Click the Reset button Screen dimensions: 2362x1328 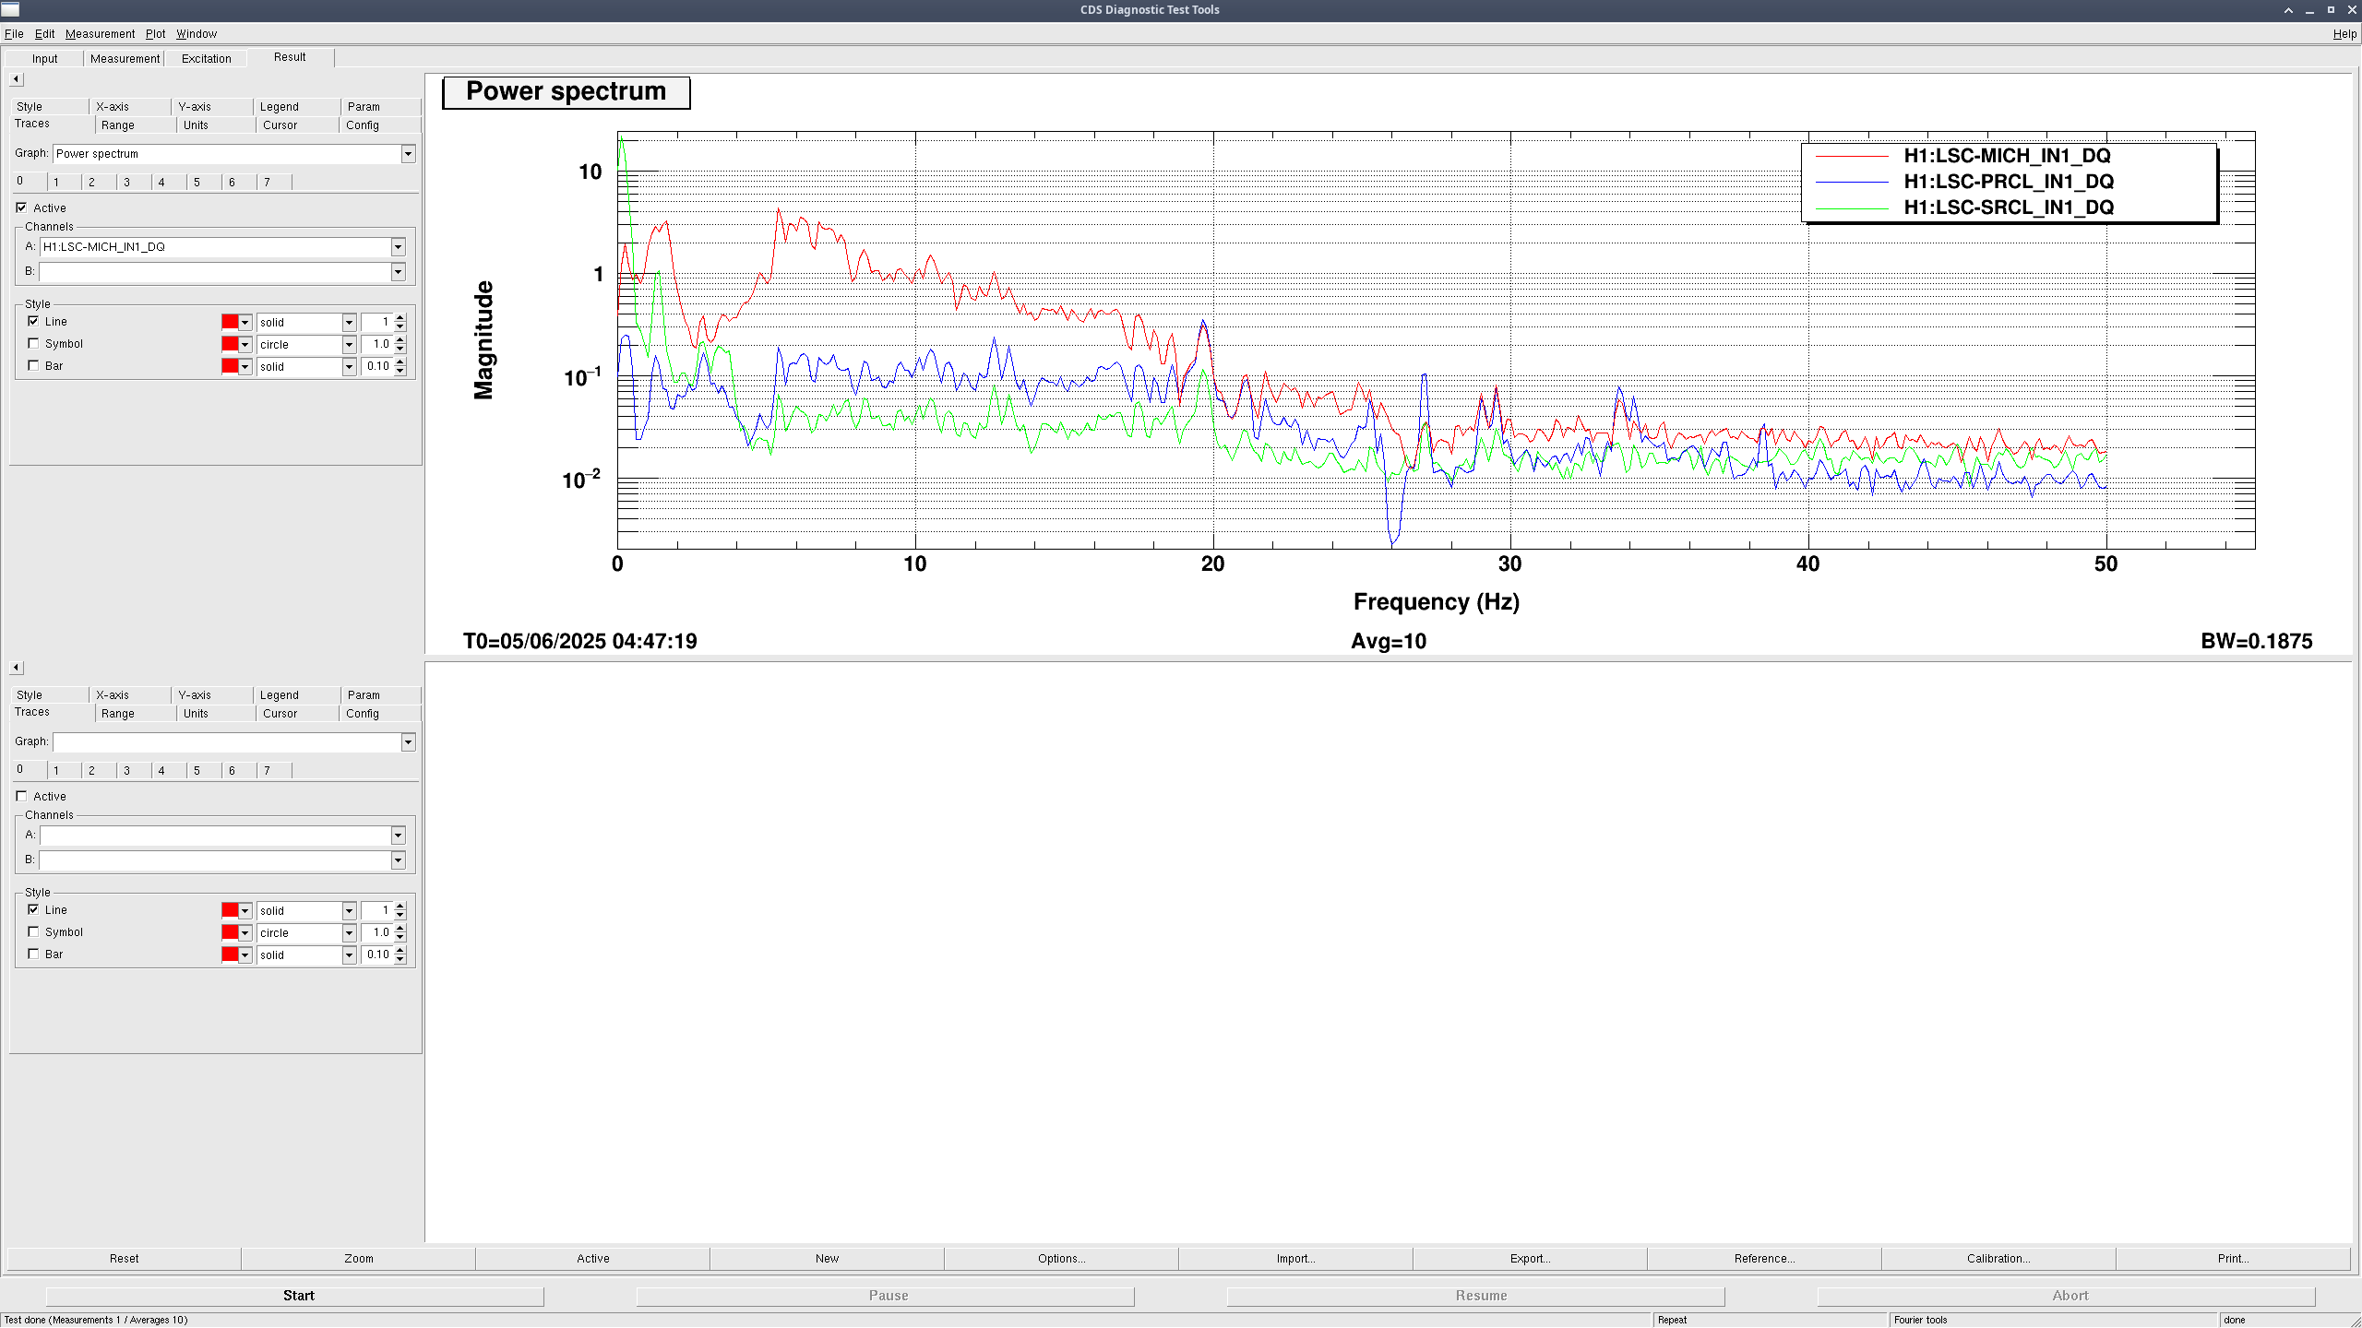[x=125, y=1259]
